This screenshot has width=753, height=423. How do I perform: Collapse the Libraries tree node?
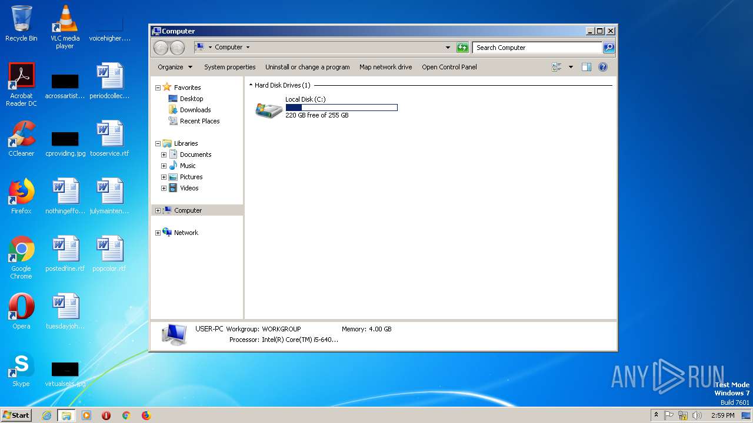[x=158, y=143]
